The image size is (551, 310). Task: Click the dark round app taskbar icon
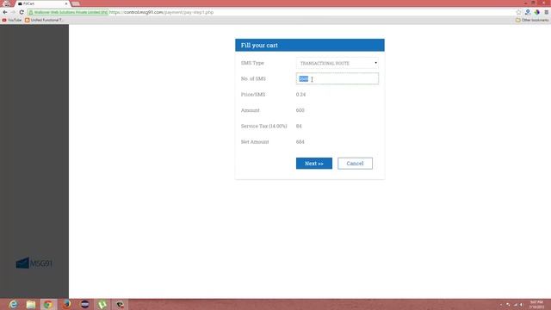point(84,304)
